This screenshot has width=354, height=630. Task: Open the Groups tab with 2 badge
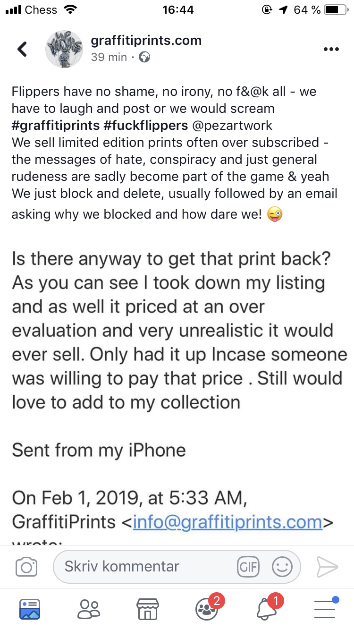[x=207, y=609]
